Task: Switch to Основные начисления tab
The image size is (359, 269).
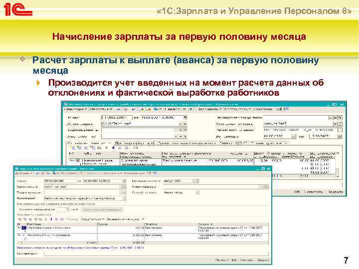Action: pos(89,143)
